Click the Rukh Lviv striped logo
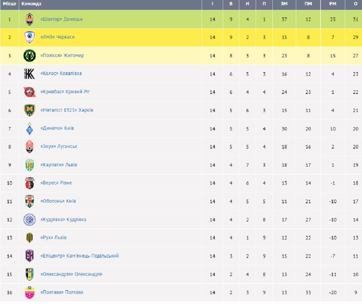Image resolution: width=362 pixels, height=306 pixels. pyautogui.click(x=30, y=238)
